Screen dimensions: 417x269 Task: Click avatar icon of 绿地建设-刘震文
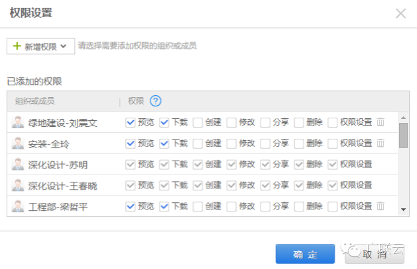[x=18, y=122]
